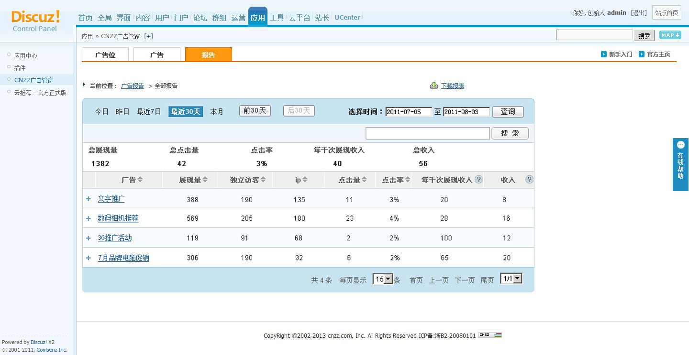
Task: Open the UCenter top menu
Action: pyautogui.click(x=347, y=18)
